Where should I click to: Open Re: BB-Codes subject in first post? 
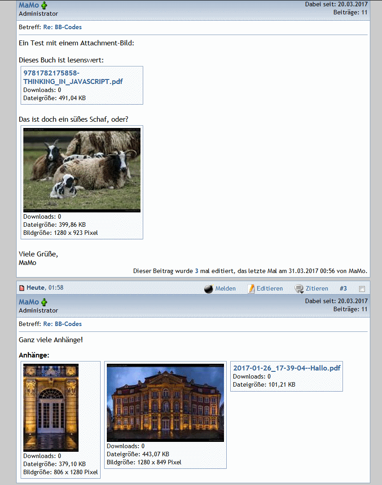tap(62, 27)
